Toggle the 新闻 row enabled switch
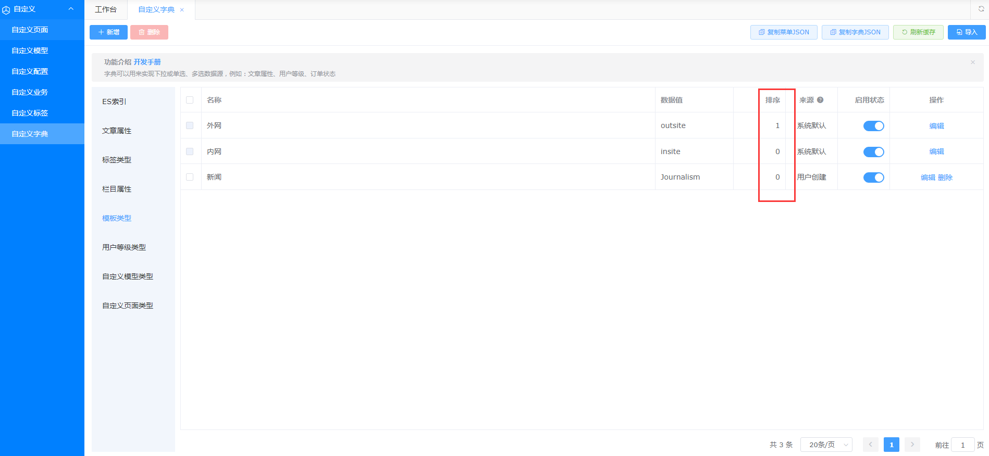 coord(873,178)
